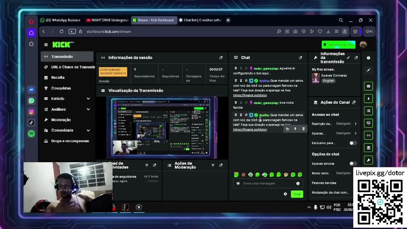Click the wrench widget icon in right rail
This screenshot has width=407, height=229.
tap(368, 160)
